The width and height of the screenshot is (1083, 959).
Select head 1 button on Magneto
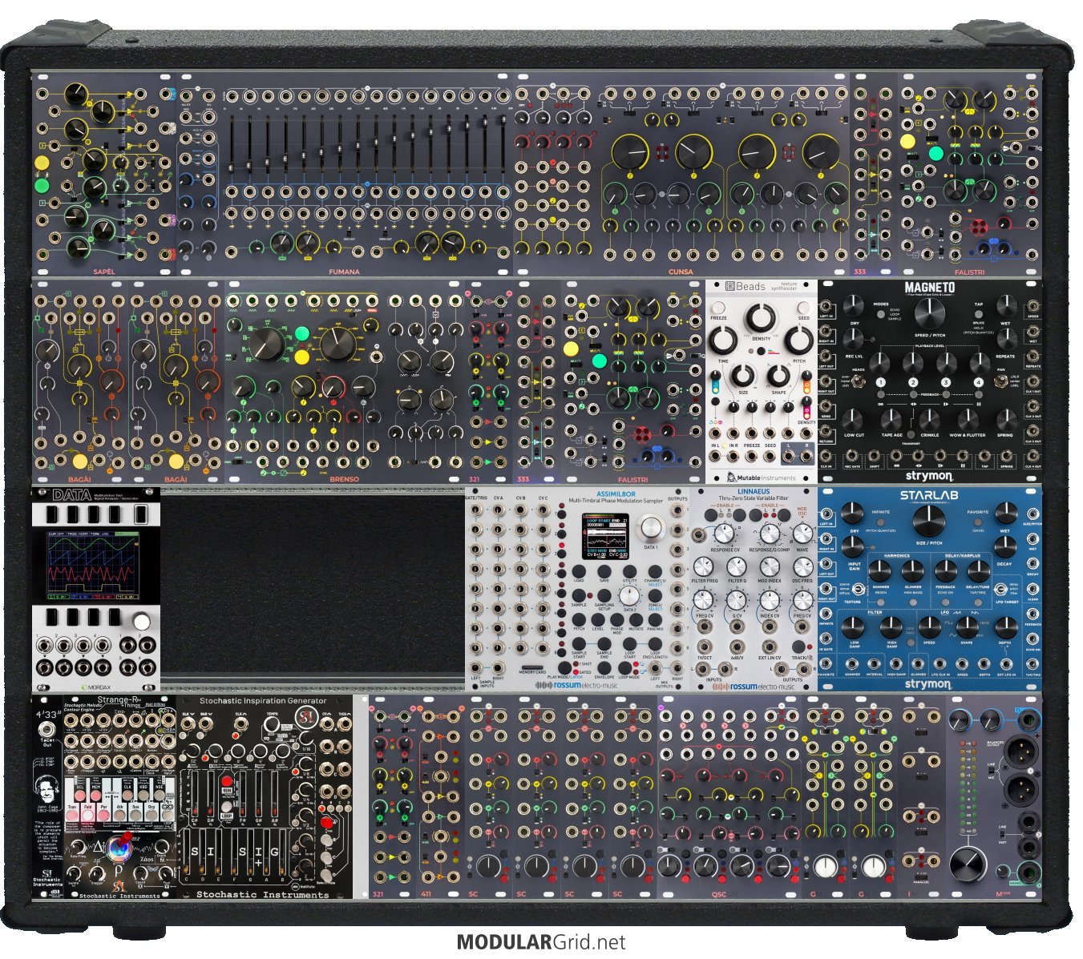pos(880,382)
